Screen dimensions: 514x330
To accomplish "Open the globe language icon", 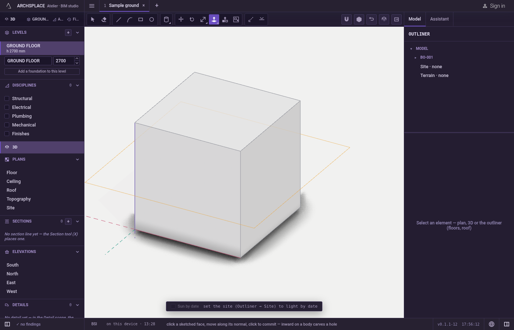I will click(492, 324).
